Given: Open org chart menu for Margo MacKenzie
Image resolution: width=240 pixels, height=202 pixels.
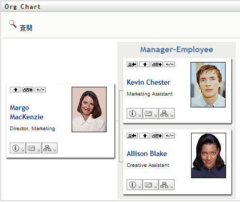Looking at the screenshot, I should tap(49, 148).
